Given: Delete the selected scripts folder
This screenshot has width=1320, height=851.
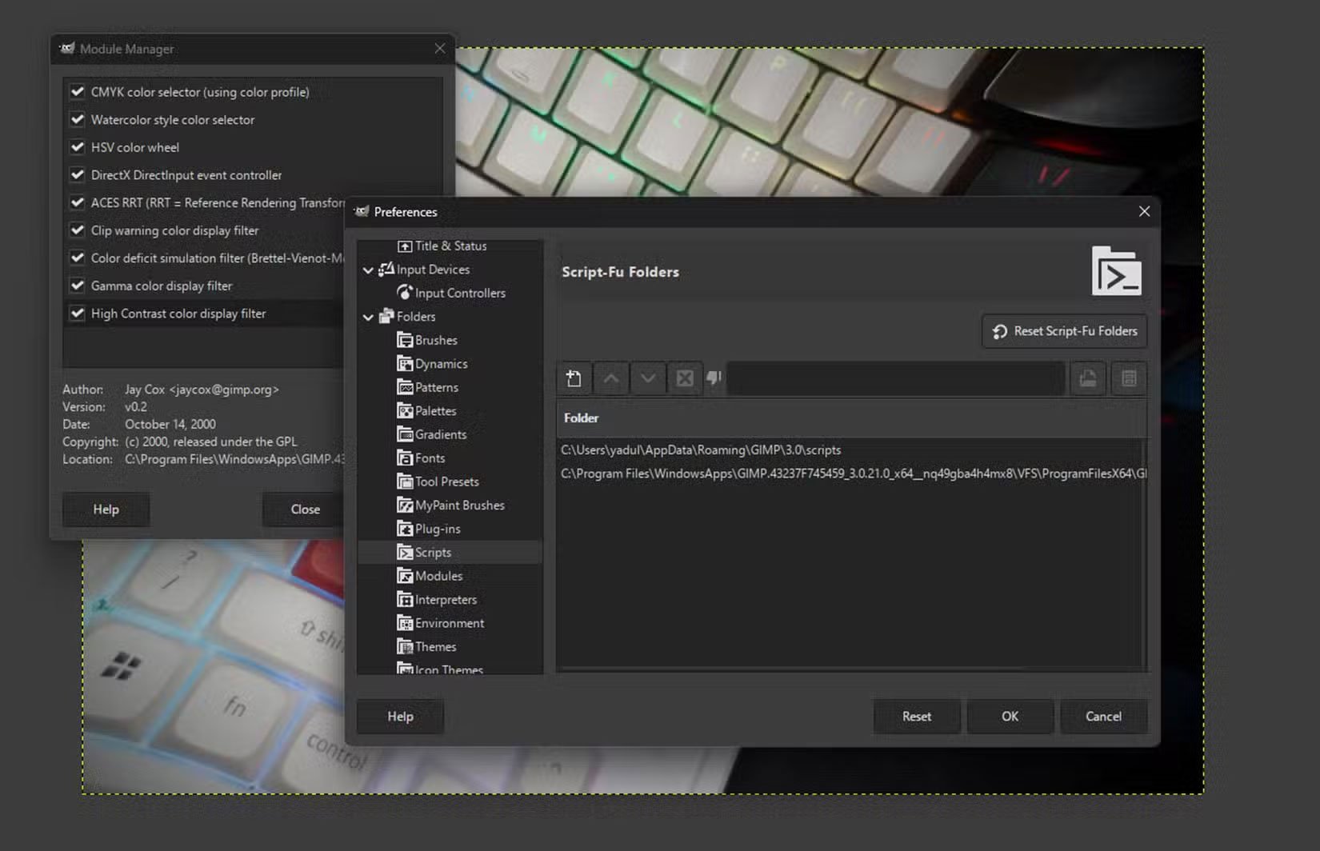Looking at the screenshot, I should pos(684,378).
